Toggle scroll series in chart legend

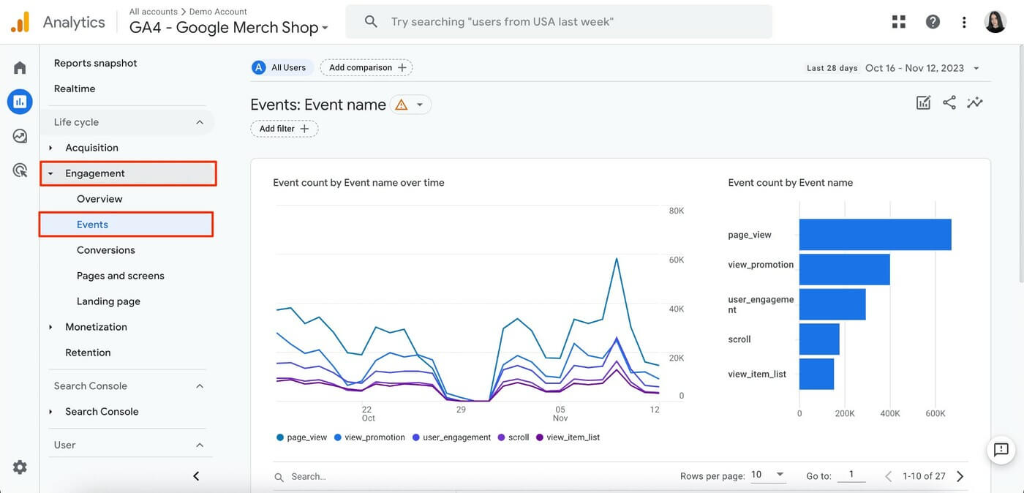coord(513,437)
